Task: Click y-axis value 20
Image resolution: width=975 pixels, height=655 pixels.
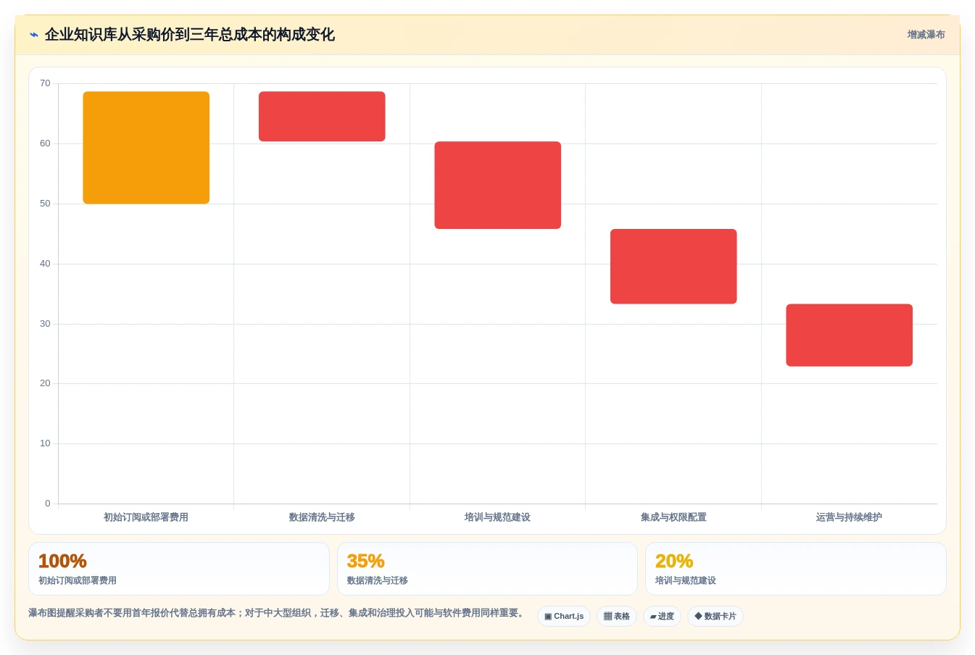Action: point(45,383)
